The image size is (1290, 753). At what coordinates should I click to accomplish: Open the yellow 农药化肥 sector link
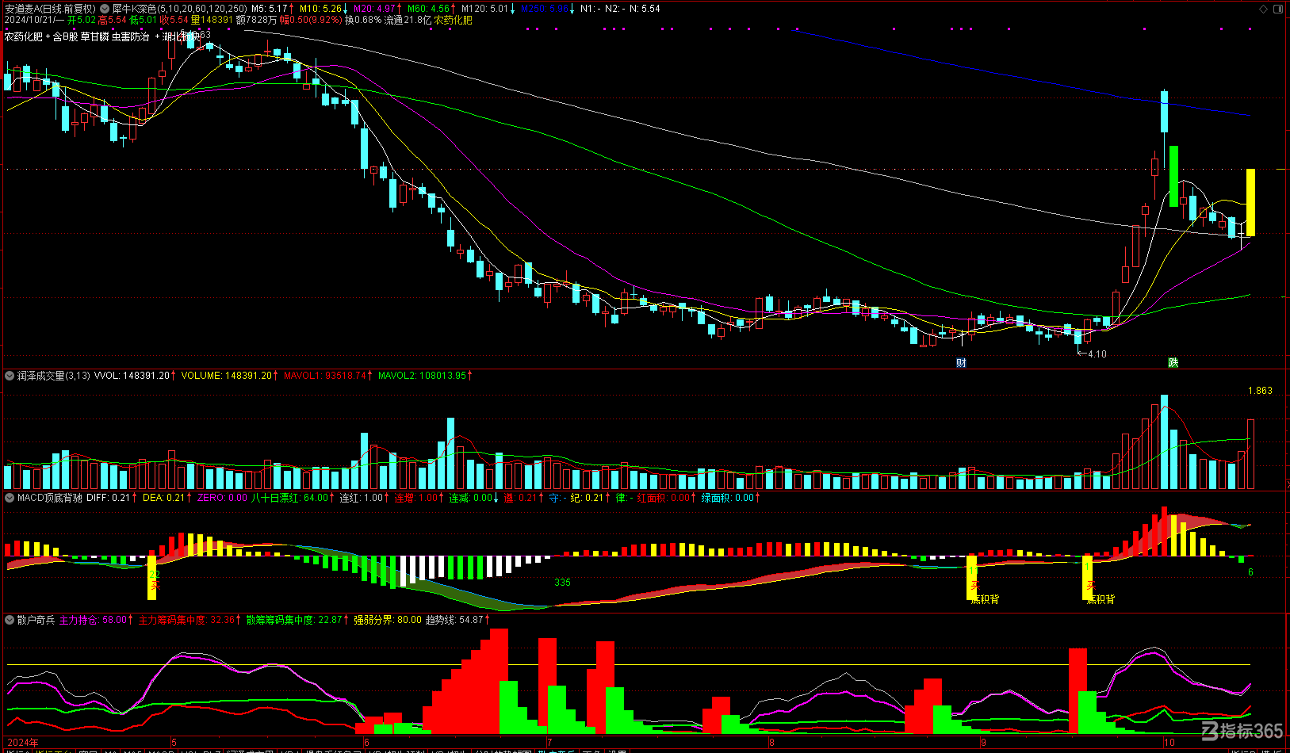click(453, 20)
